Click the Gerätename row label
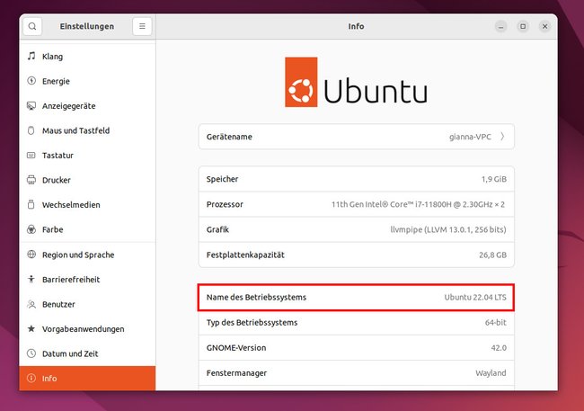The height and width of the screenshot is (411, 584). (x=229, y=137)
